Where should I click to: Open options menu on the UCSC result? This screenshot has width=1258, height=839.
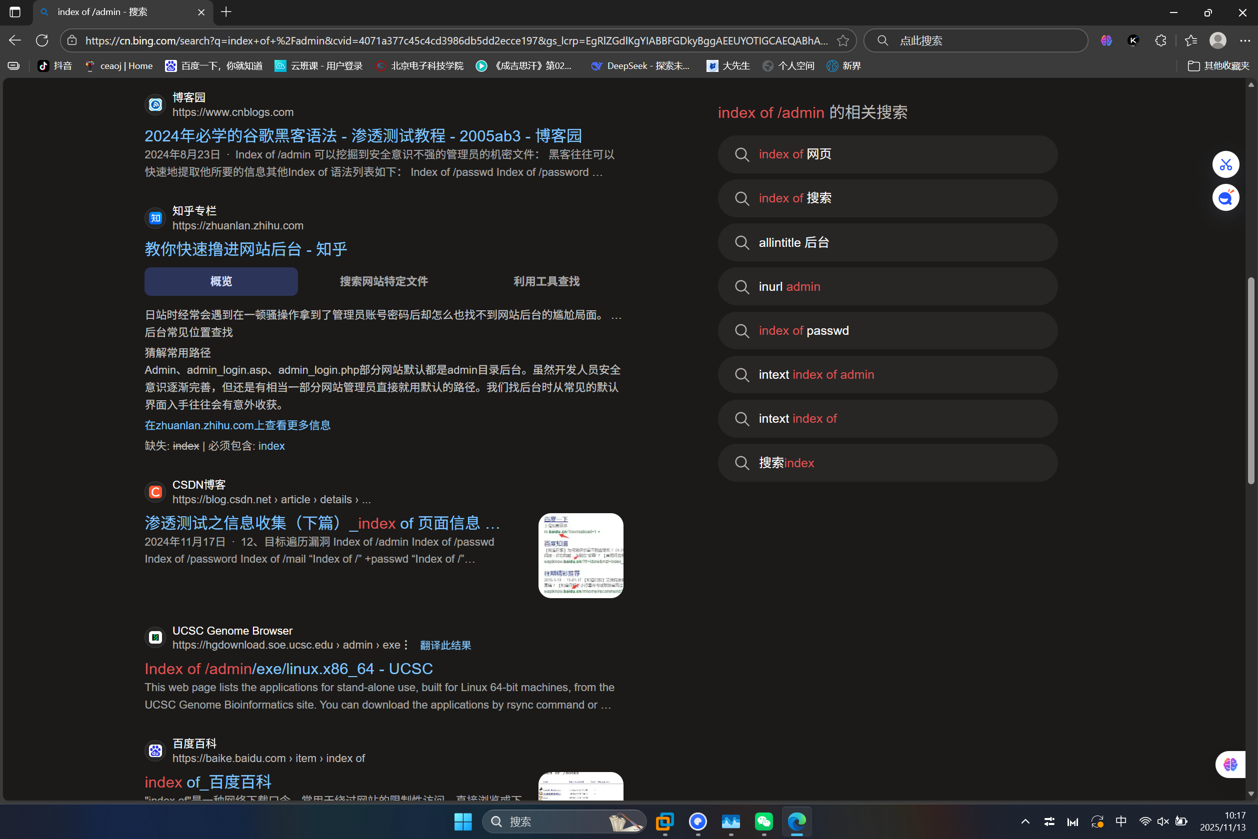tap(407, 645)
